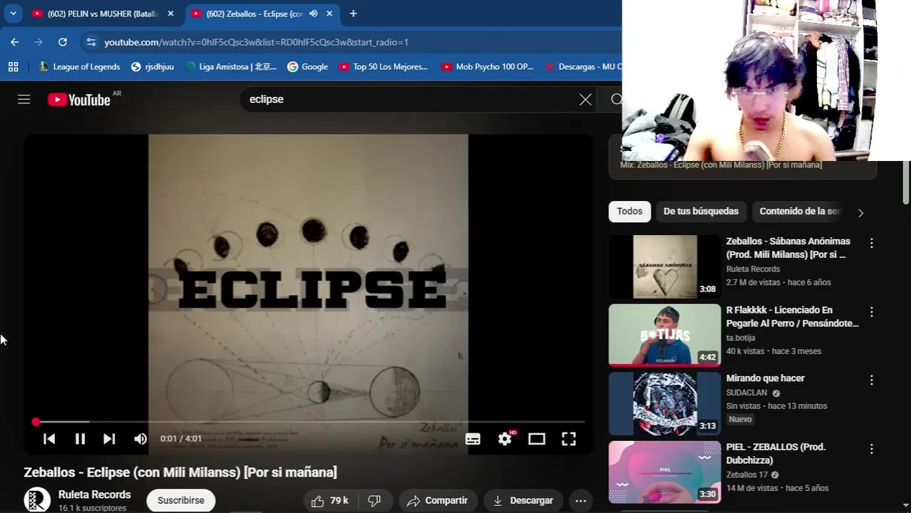
Task: Mute the Eclipse tab via its speaker icon
Action: click(x=313, y=14)
